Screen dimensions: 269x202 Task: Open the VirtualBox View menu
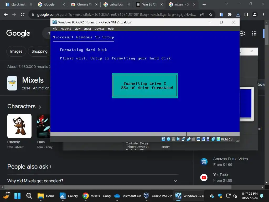point(77,29)
